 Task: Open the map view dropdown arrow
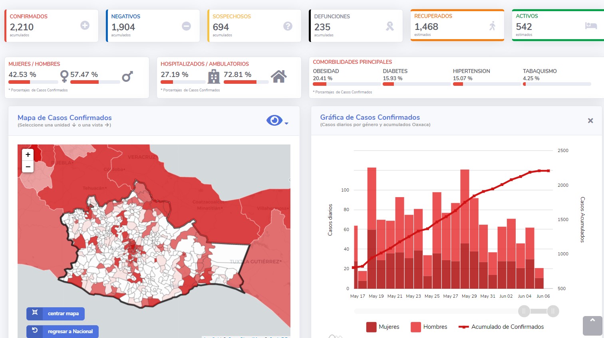coord(286,123)
